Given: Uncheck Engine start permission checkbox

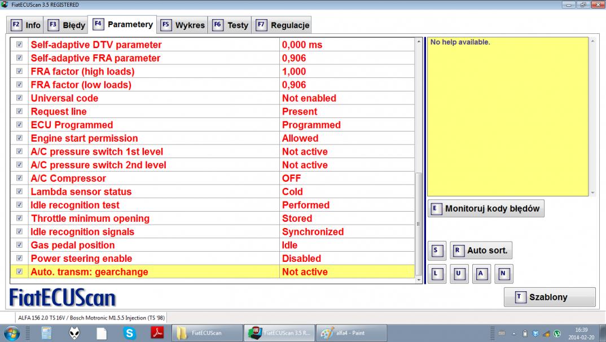Looking at the screenshot, I should tap(19, 138).
